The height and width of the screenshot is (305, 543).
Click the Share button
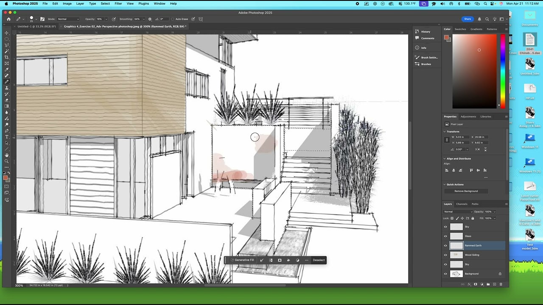pos(467,19)
